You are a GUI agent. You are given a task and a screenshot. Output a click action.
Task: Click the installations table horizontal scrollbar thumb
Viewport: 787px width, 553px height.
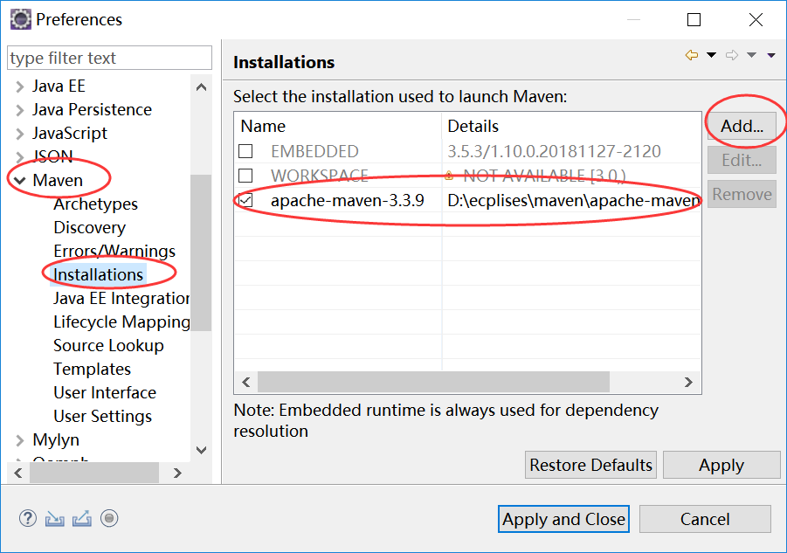(433, 383)
